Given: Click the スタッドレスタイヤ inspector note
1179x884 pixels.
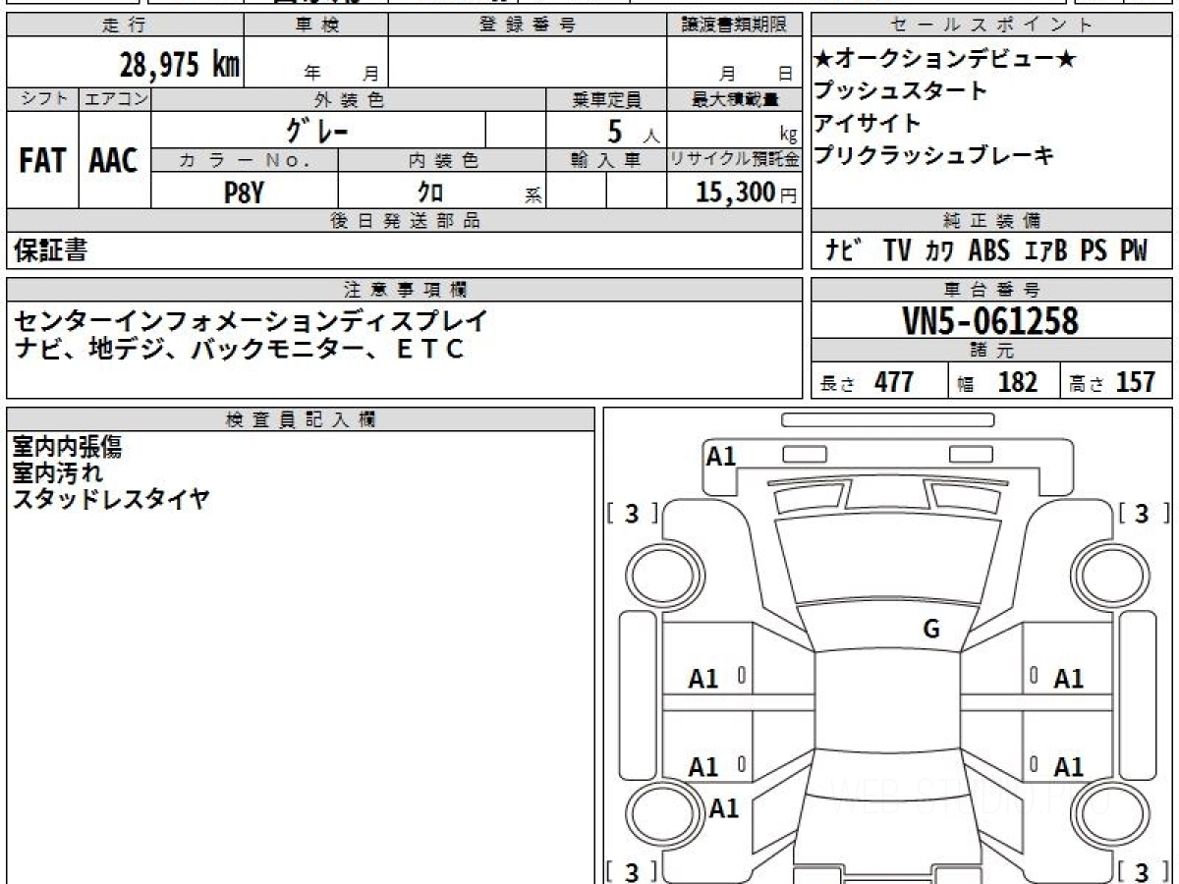Looking at the screenshot, I should click(111, 499).
